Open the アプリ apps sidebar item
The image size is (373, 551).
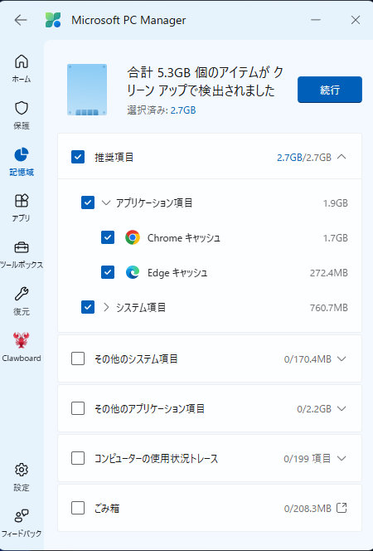(22, 208)
